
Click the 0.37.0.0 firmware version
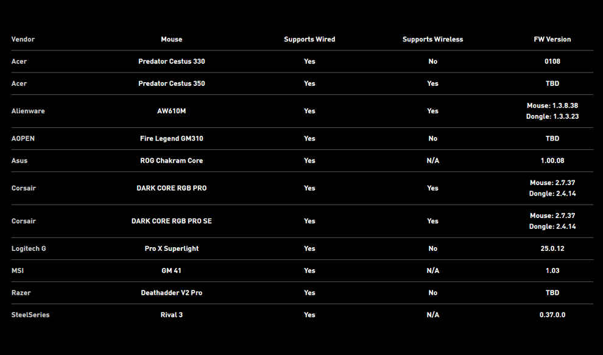click(x=552, y=315)
